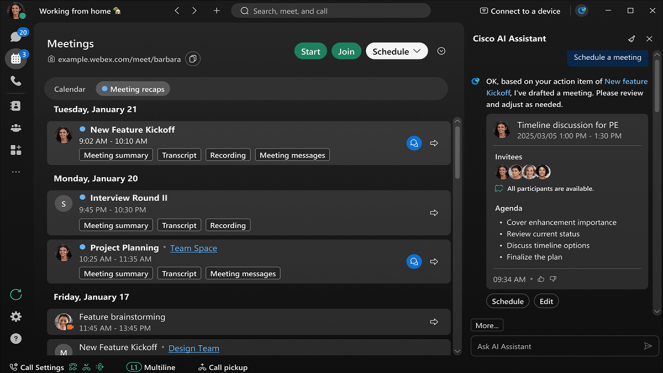
Task: Click Schedule below the drafted meeting
Action: pyautogui.click(x=508, y=301)
